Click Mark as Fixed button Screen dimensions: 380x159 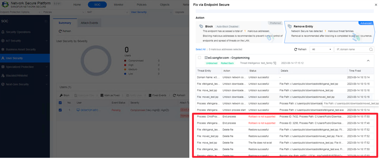110,95
